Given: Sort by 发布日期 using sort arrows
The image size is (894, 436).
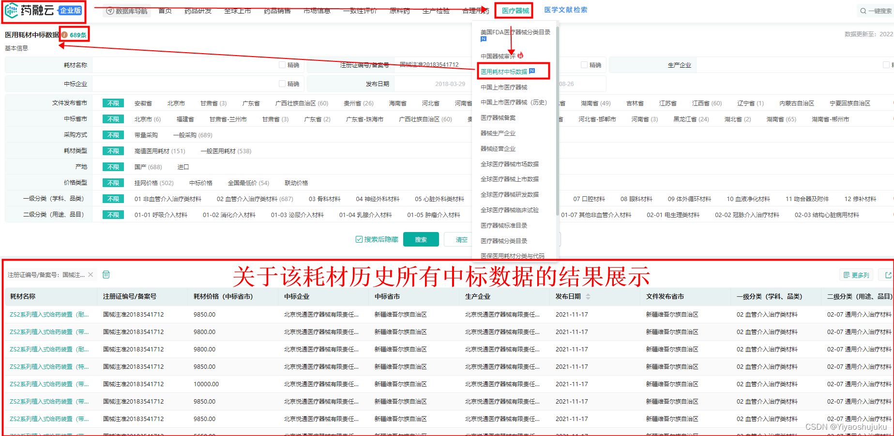Looking at the screenshot, I should [588, 296].
